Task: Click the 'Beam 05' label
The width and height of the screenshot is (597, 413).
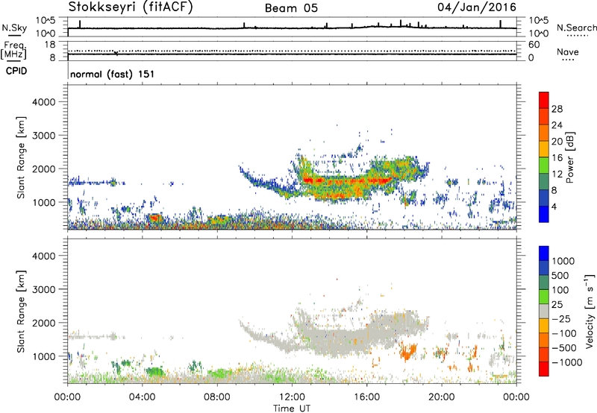Action: coord(291,8)
